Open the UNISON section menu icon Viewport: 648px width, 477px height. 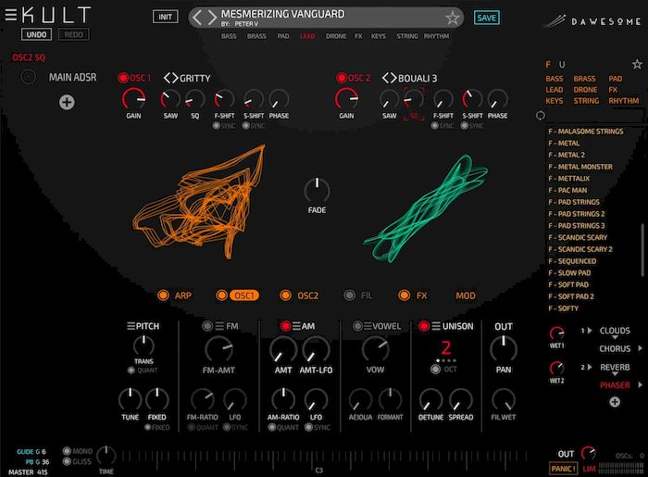(436, 326)
